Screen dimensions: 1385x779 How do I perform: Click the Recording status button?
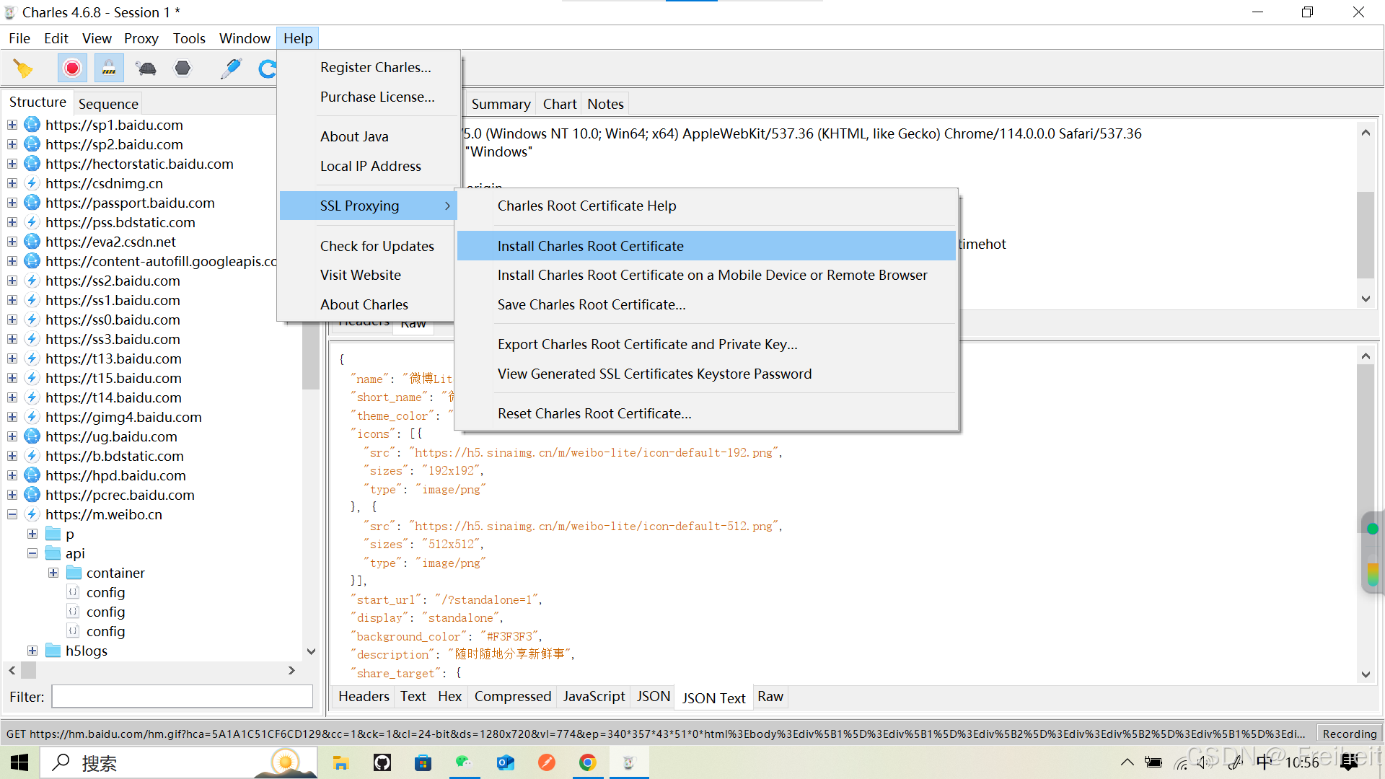(1349, 734)
